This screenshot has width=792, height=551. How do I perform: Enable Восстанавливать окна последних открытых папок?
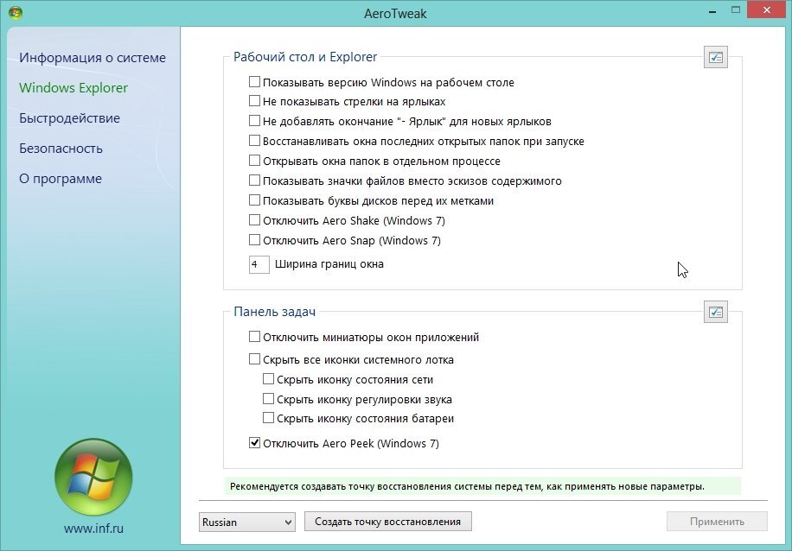click(254, 141)
